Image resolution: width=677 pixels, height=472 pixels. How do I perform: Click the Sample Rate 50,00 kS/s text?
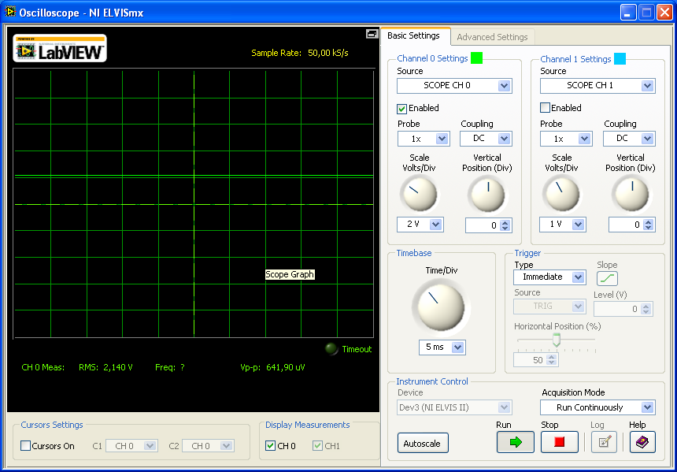[x=300, y=53]
